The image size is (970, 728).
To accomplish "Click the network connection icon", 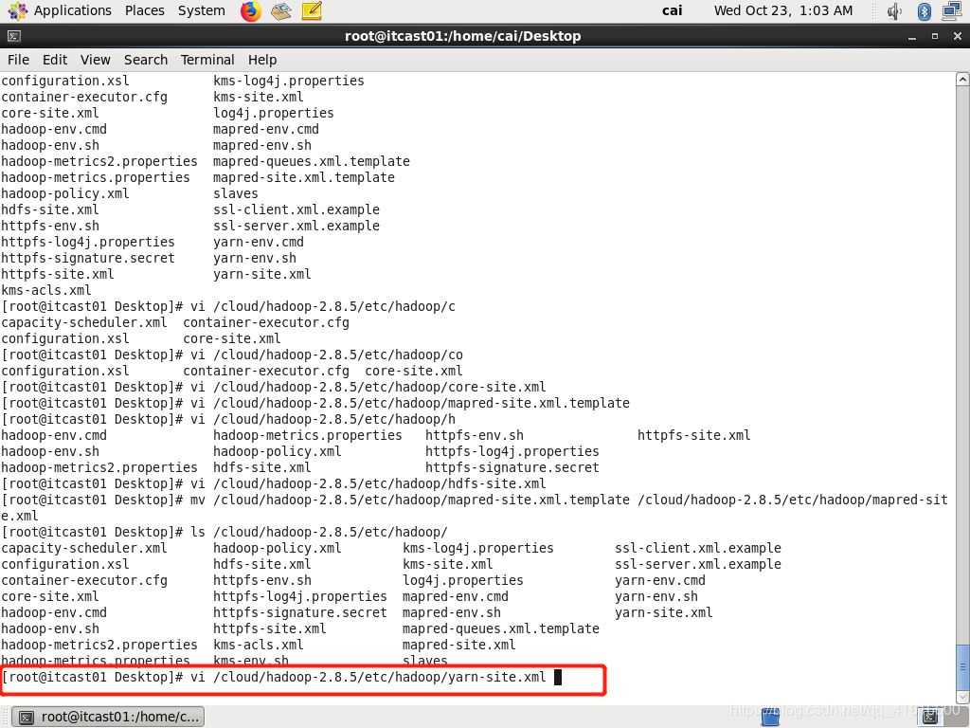I will click(x=951, y=11).
